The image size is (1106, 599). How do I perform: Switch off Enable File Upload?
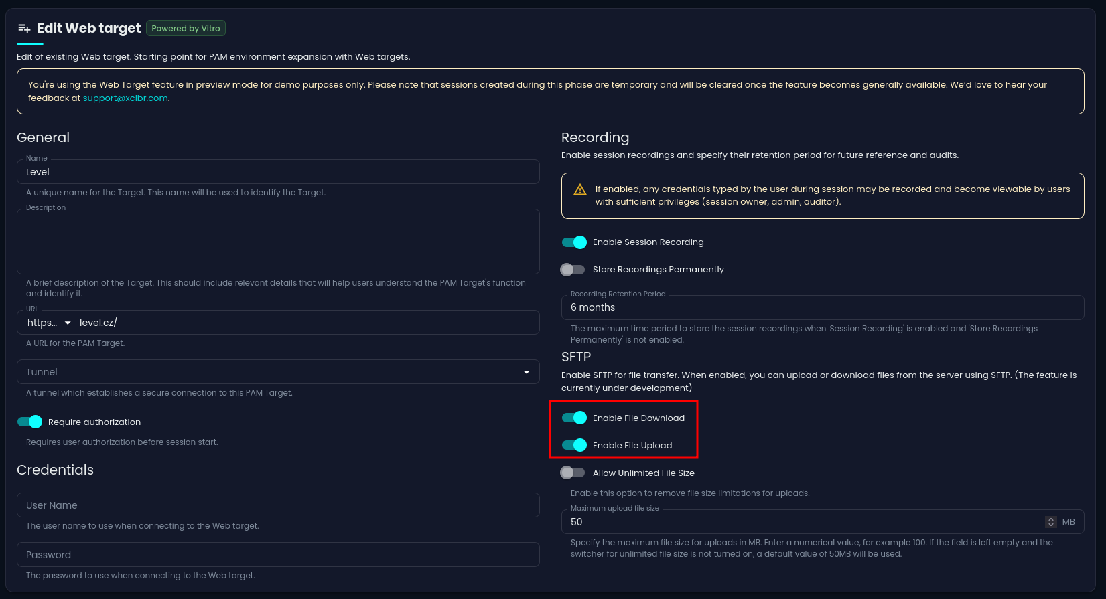click(574, 446)
